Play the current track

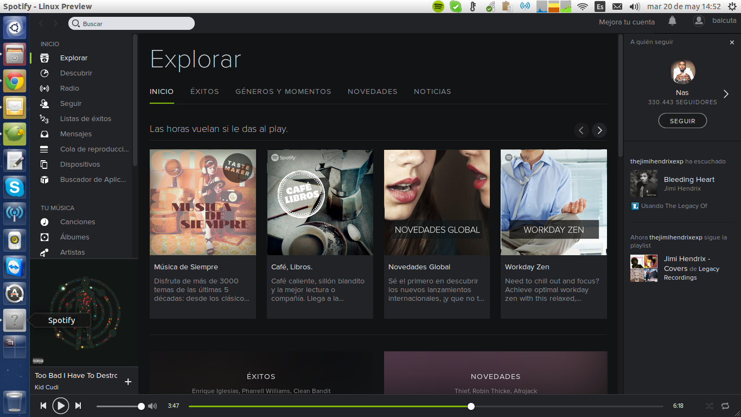tap(60, 406)
